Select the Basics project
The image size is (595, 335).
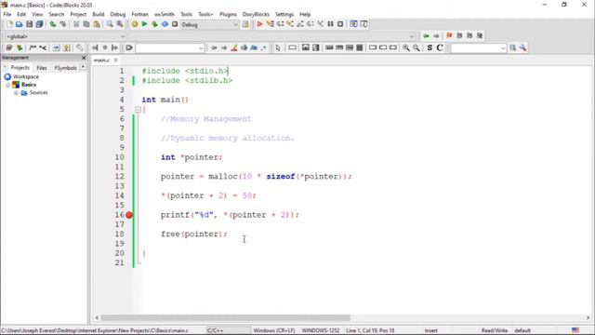pos(29,85)
